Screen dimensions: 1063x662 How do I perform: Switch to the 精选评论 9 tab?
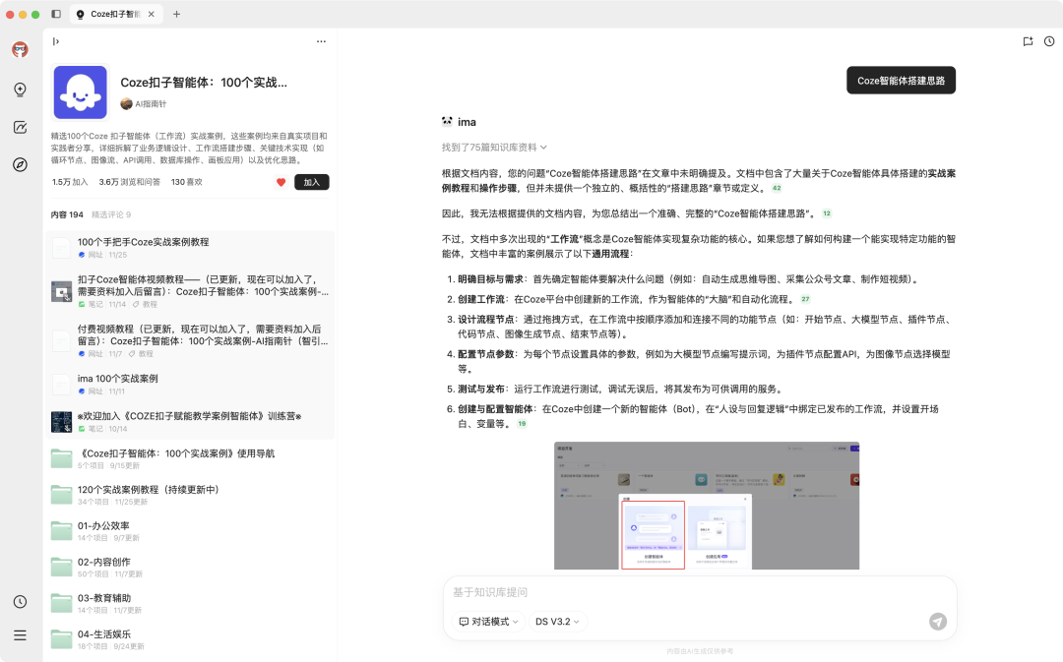[111, 214]
